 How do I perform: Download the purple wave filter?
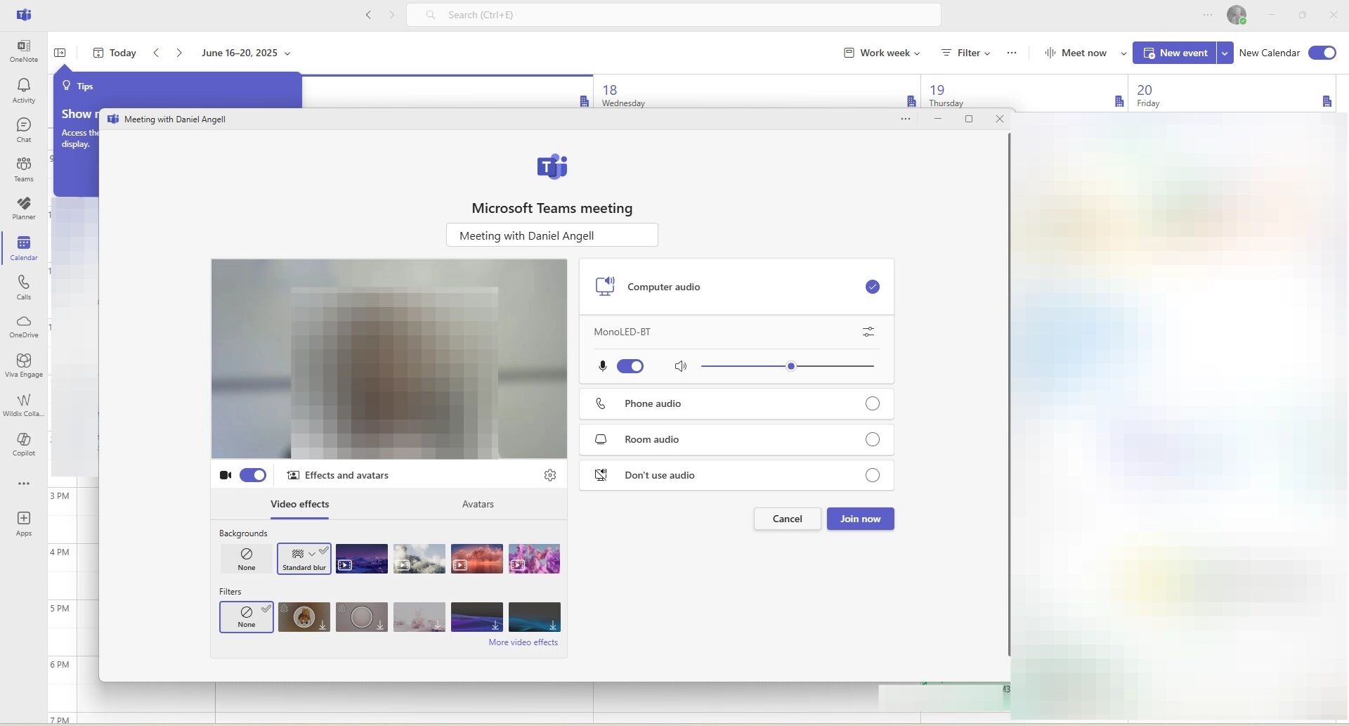click(x=477, y=617)
